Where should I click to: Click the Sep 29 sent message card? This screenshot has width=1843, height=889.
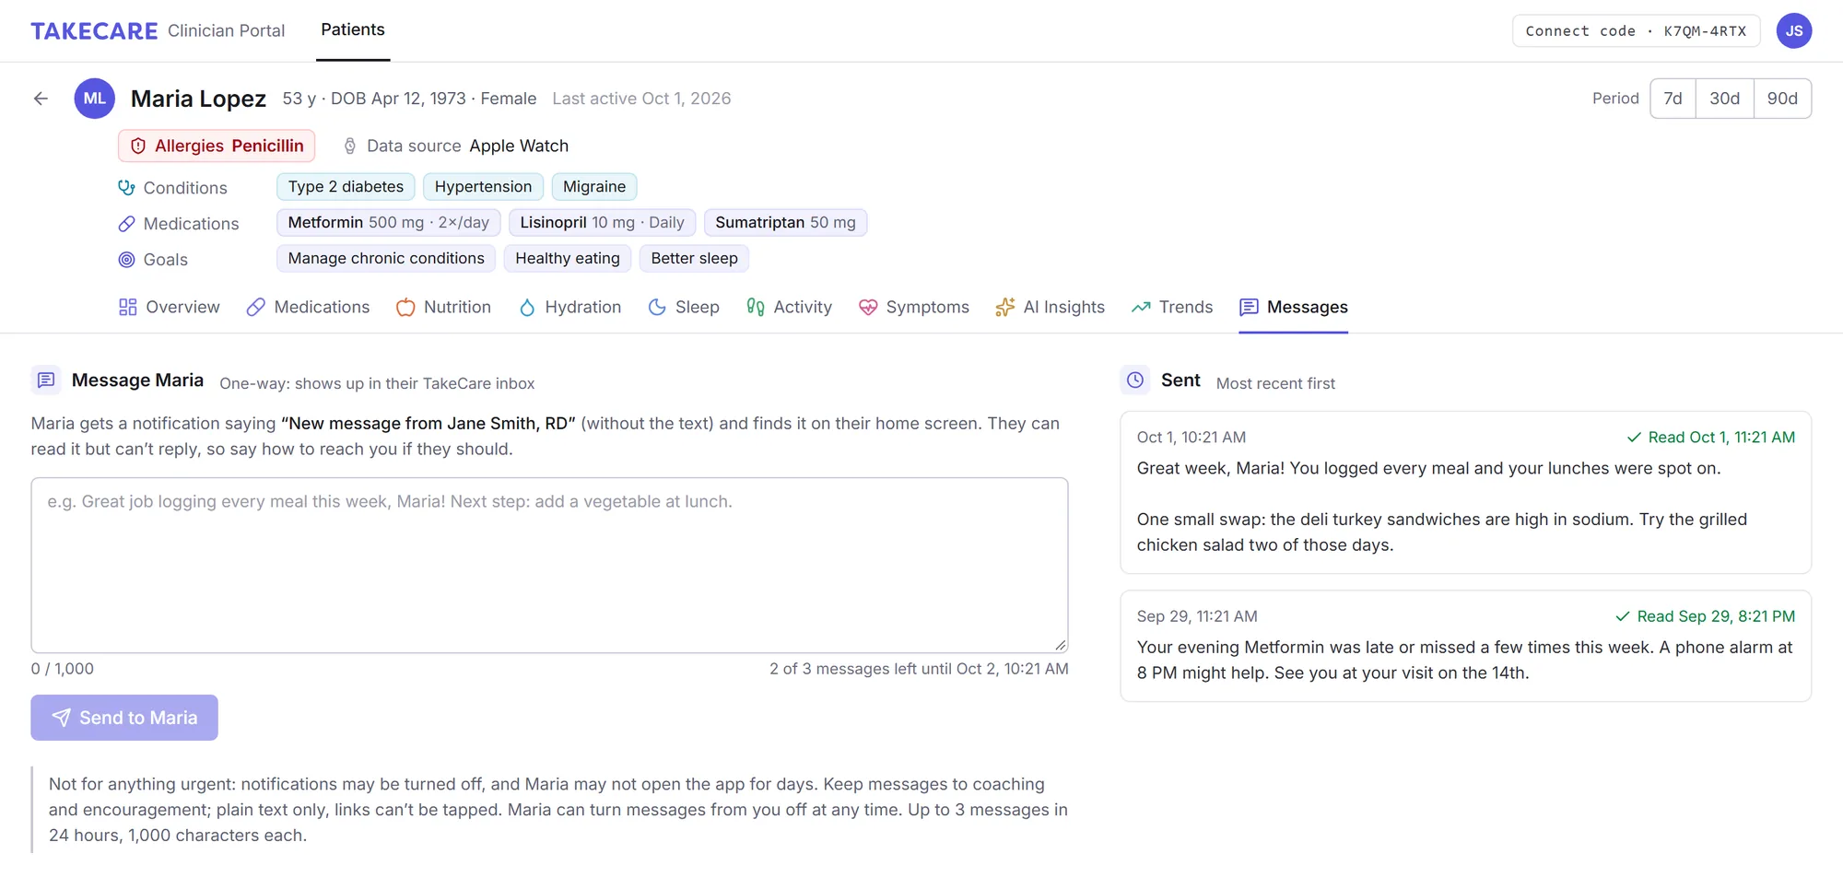point(1465,646)
